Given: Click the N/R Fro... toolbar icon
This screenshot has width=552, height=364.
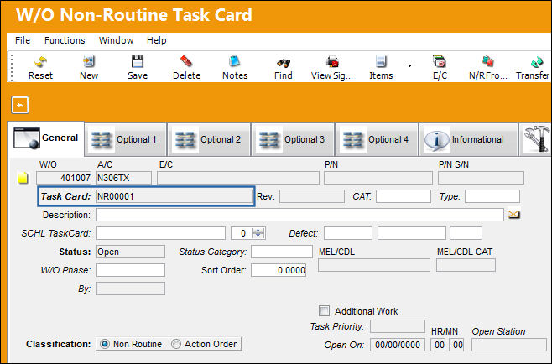Looking at the screenshot, I should 488,67.
